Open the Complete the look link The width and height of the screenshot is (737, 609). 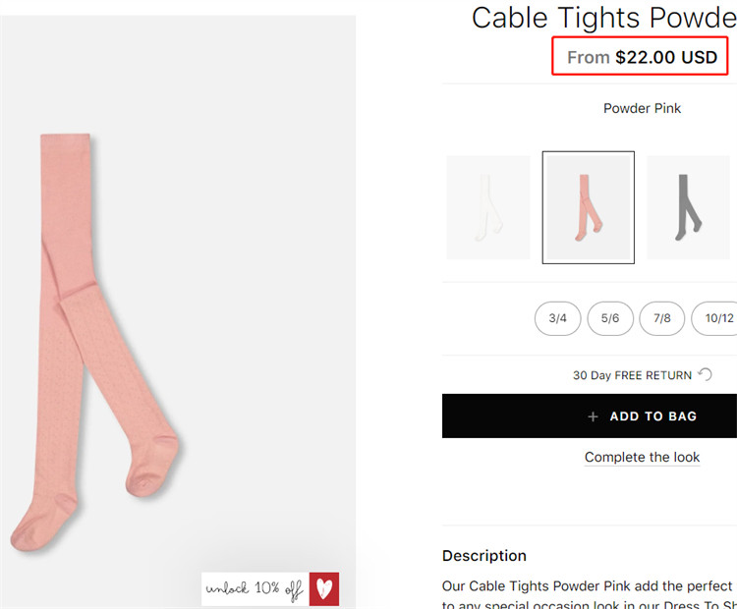point(642,457)
